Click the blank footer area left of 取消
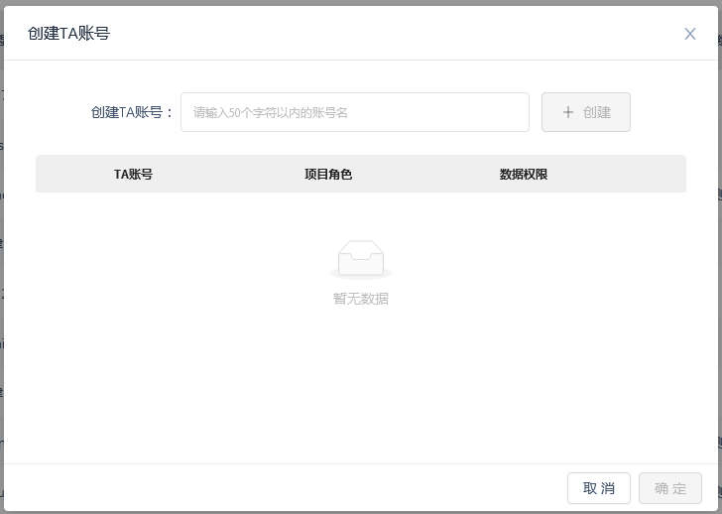This screenshot has height=514, width=722. [298, 488]
